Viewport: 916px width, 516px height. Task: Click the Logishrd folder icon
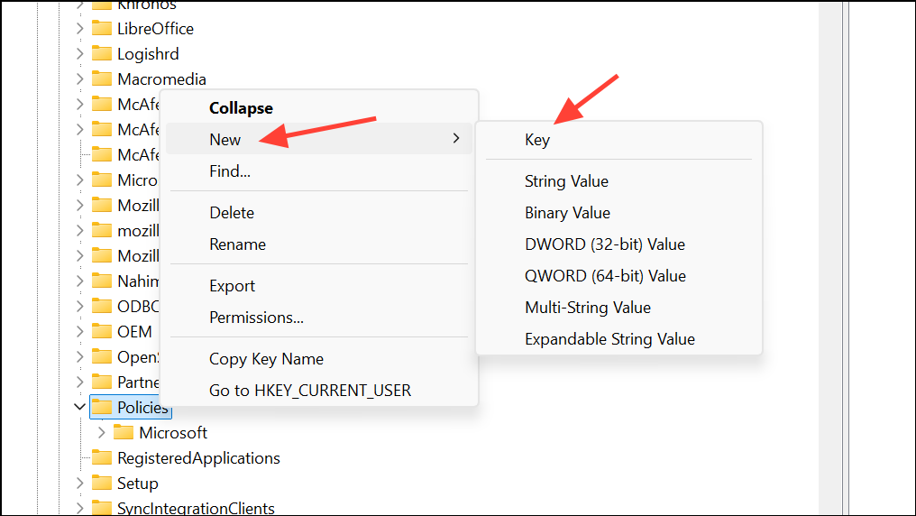pyautogui.click(x=102, y=54)
